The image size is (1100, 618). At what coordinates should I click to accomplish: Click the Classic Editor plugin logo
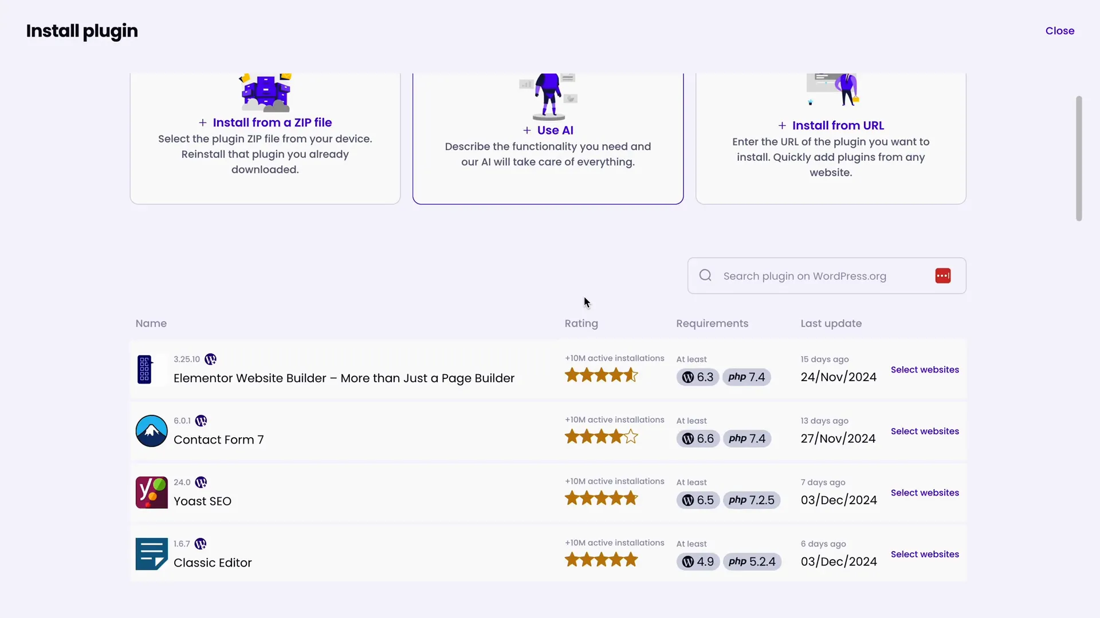[152, 554]
